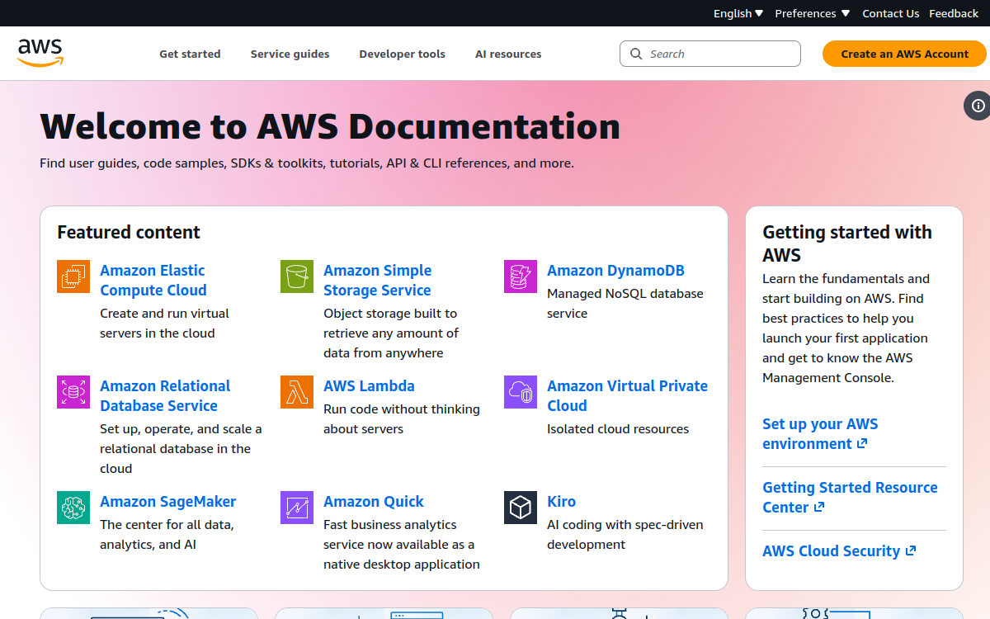Screen dimensions: 990x619
Task: Click 'Getting started with AWS' heading
Action: tap(847, 243)
